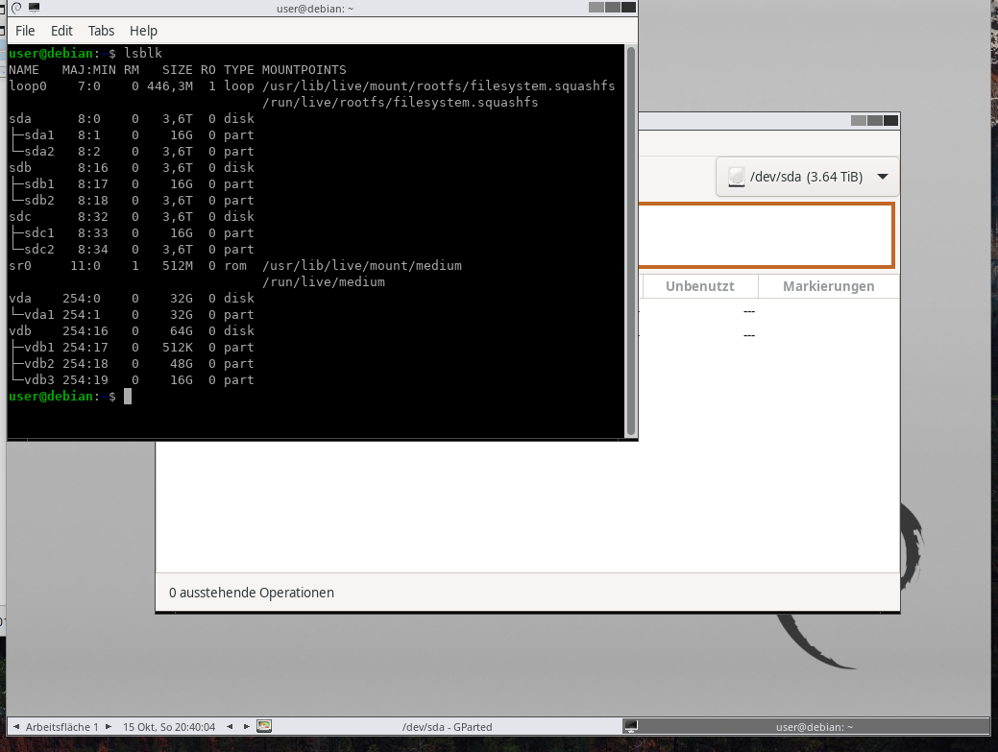Sort by the Unbenutzt column header

699,286
